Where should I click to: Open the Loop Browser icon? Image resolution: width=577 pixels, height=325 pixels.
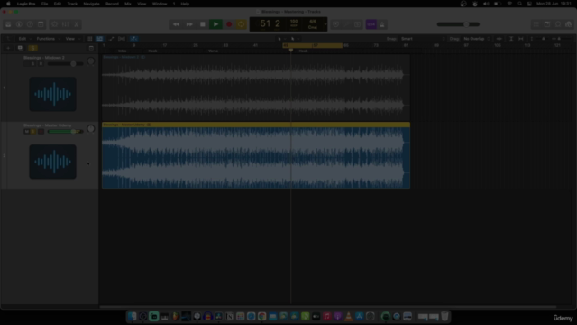pyautogui.click(x=558, y=24)
